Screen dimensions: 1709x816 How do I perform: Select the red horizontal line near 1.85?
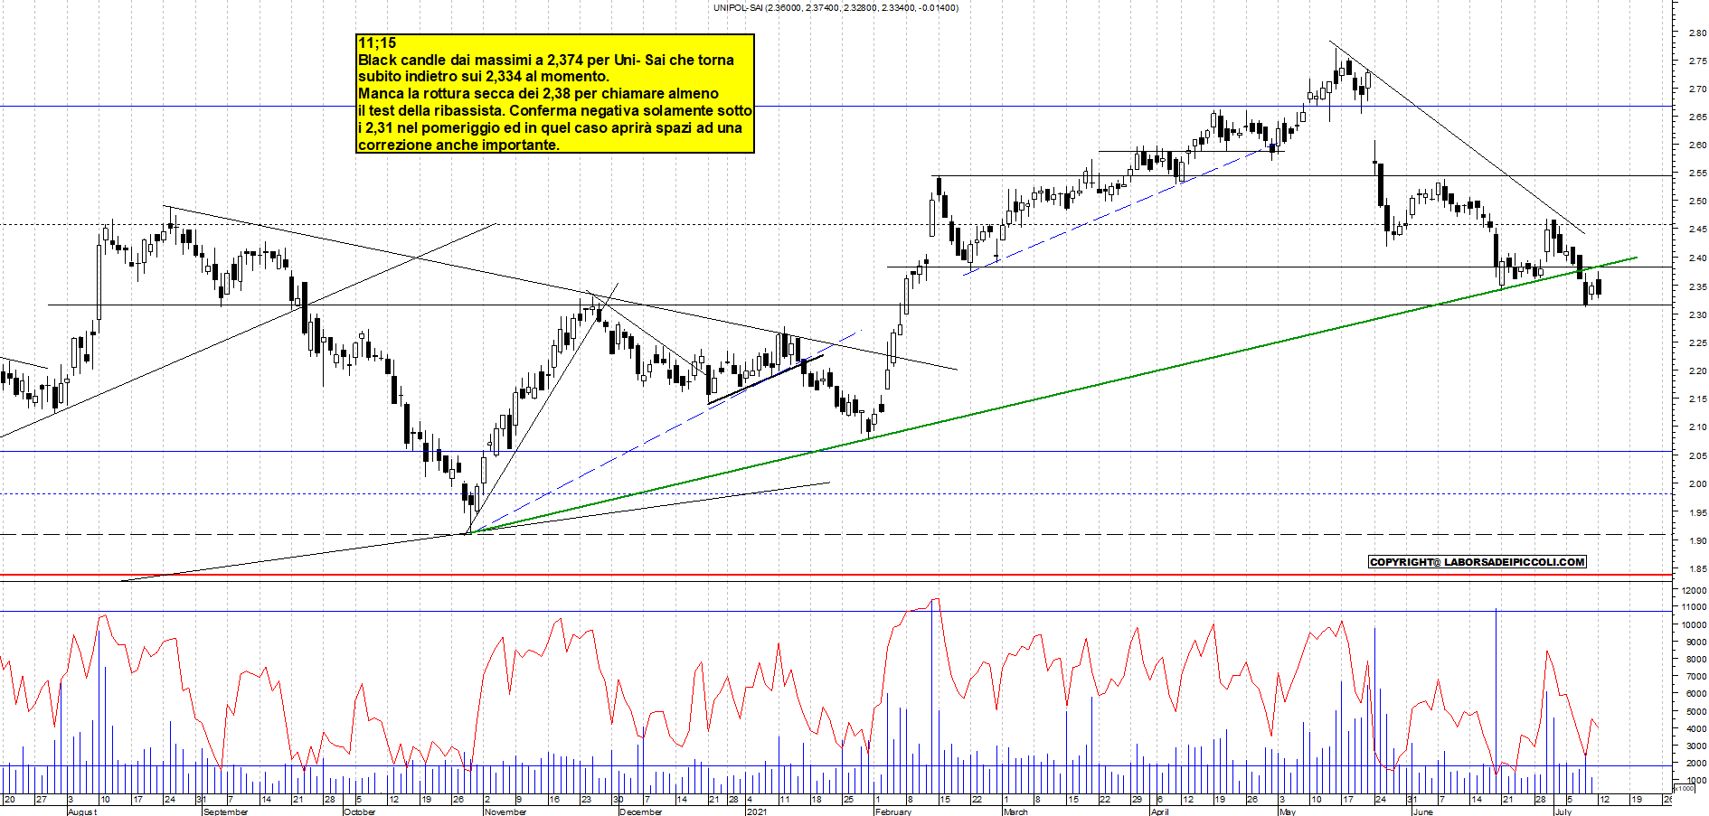836,575
